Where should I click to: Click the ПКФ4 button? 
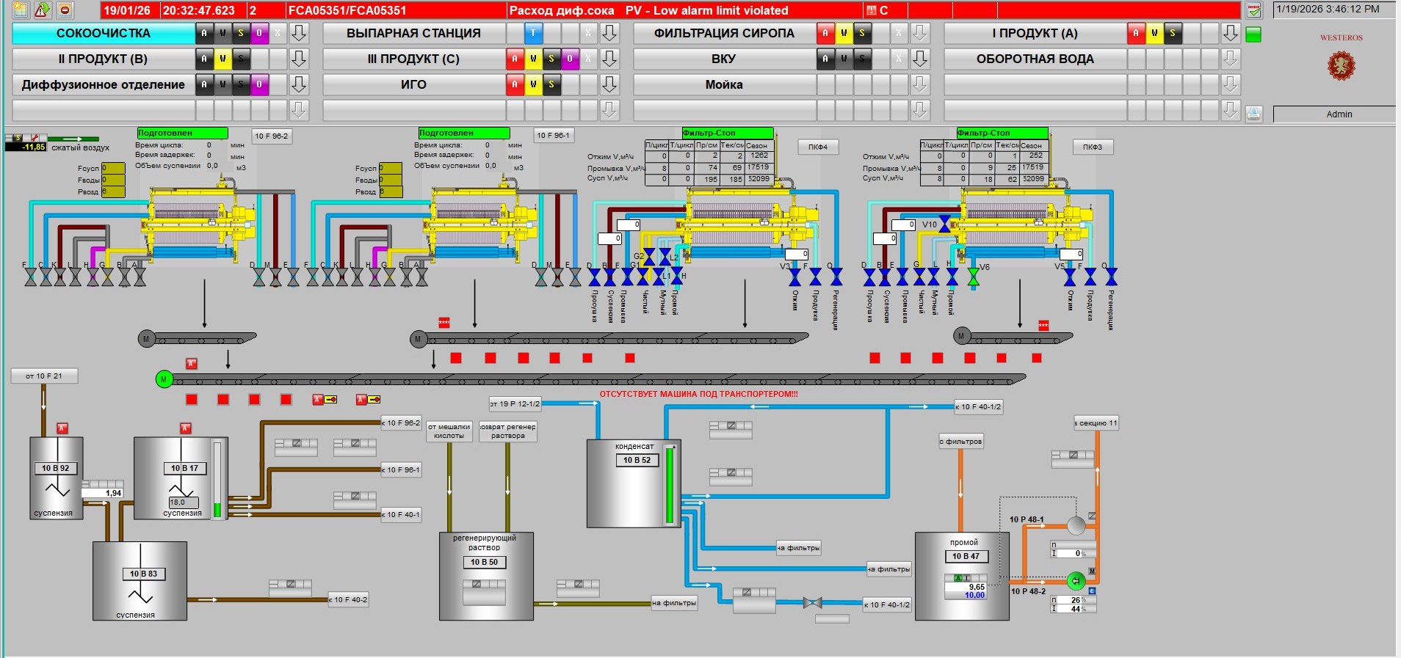click(818, 147)
